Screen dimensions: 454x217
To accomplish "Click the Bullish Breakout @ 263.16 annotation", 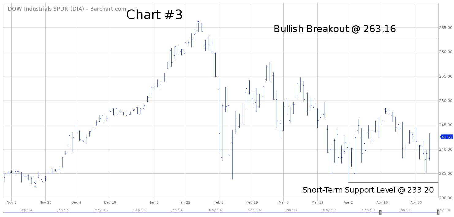I will tap(335, 29).
